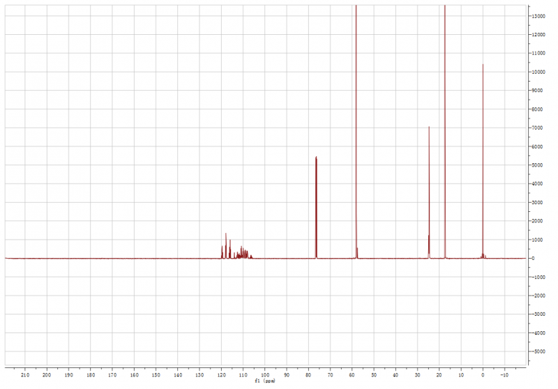Click the peak near 24 ppm
The image size is (558, 389).
tap(429, 192)
